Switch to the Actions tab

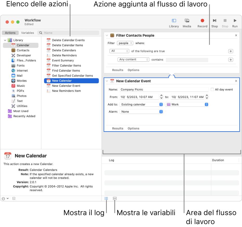pos(10,33)
